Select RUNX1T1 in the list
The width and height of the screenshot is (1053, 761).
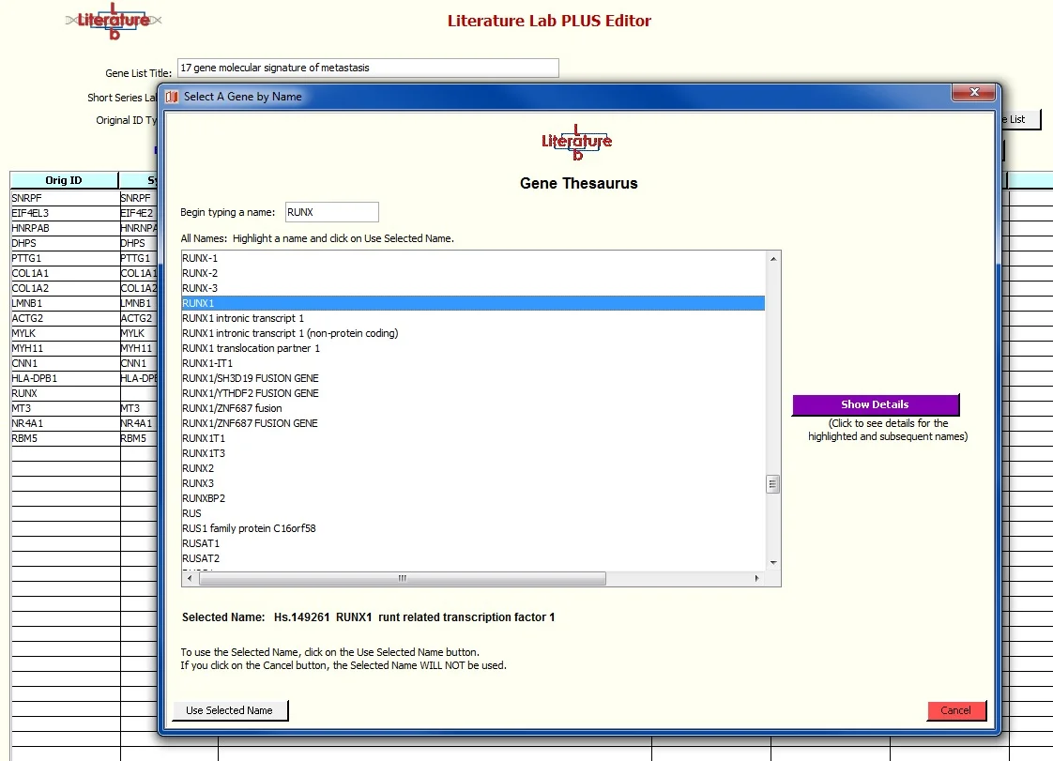[473, 438]
